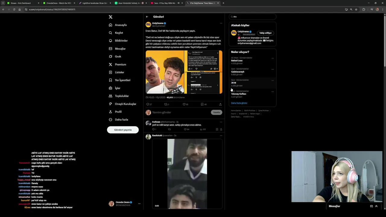Go to Profil page
This screenshot has width=386, height=217.
click(x=115, y=112)
